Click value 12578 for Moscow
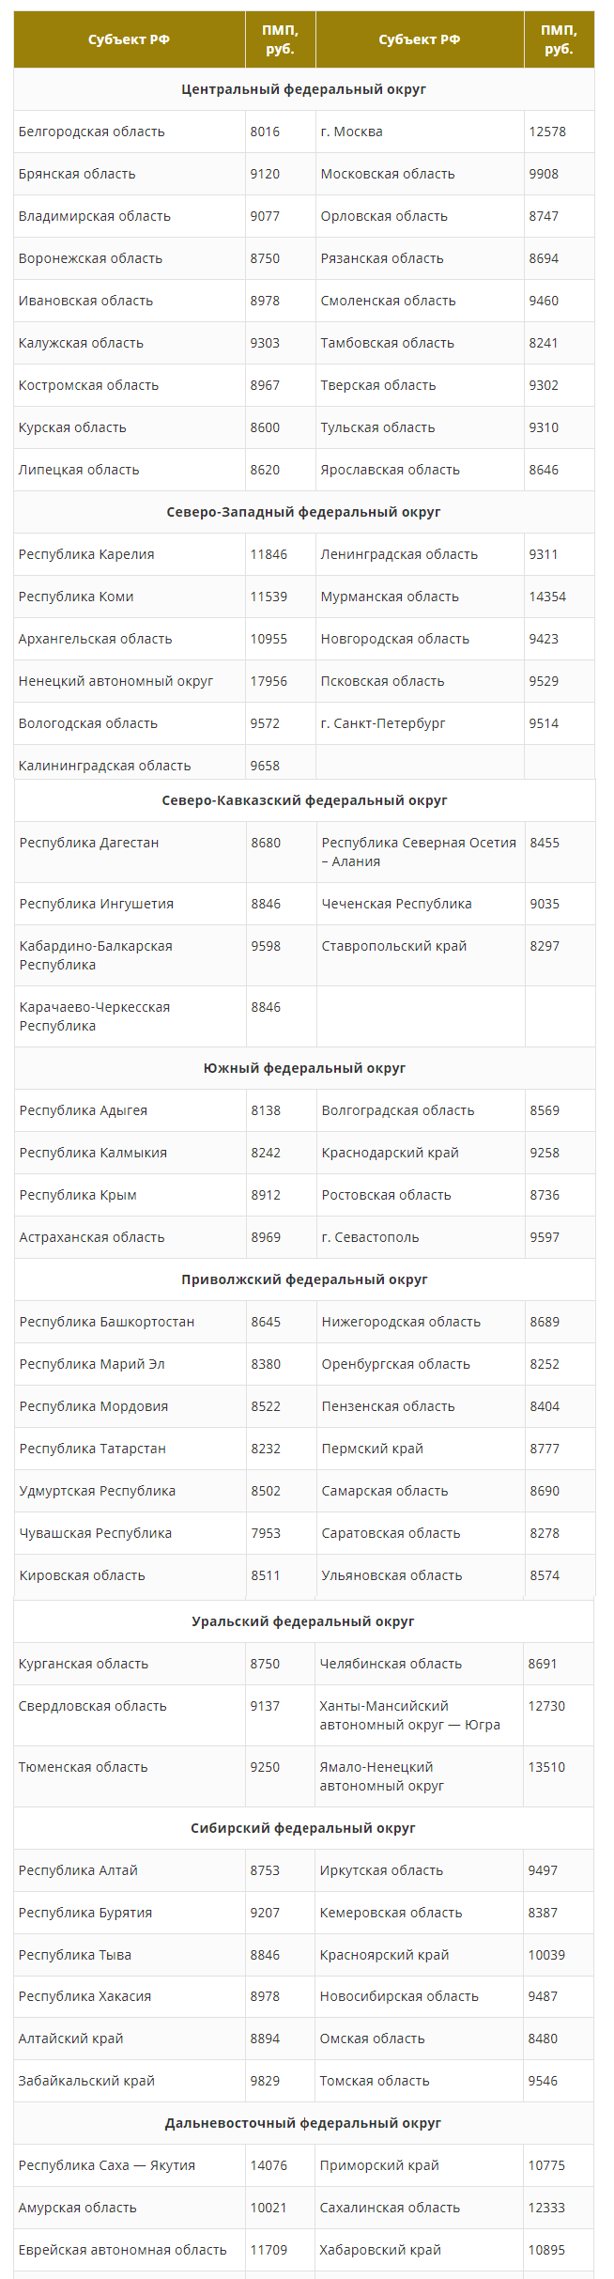 [560, 132]
